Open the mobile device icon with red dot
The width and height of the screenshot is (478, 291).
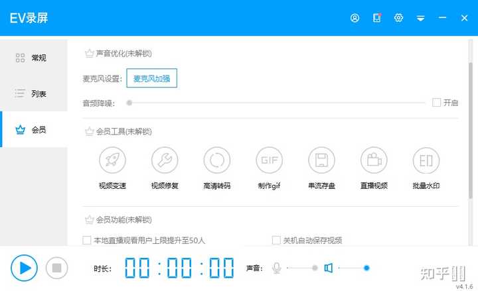(377, 18)
